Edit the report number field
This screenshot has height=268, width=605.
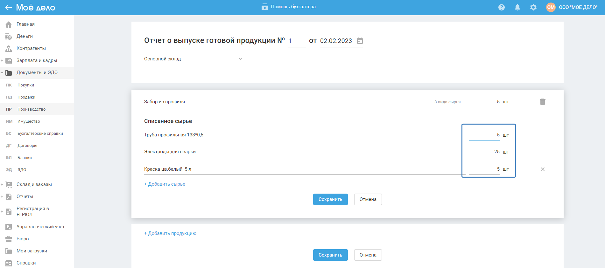pyautogui.click(x=297, y=41)
